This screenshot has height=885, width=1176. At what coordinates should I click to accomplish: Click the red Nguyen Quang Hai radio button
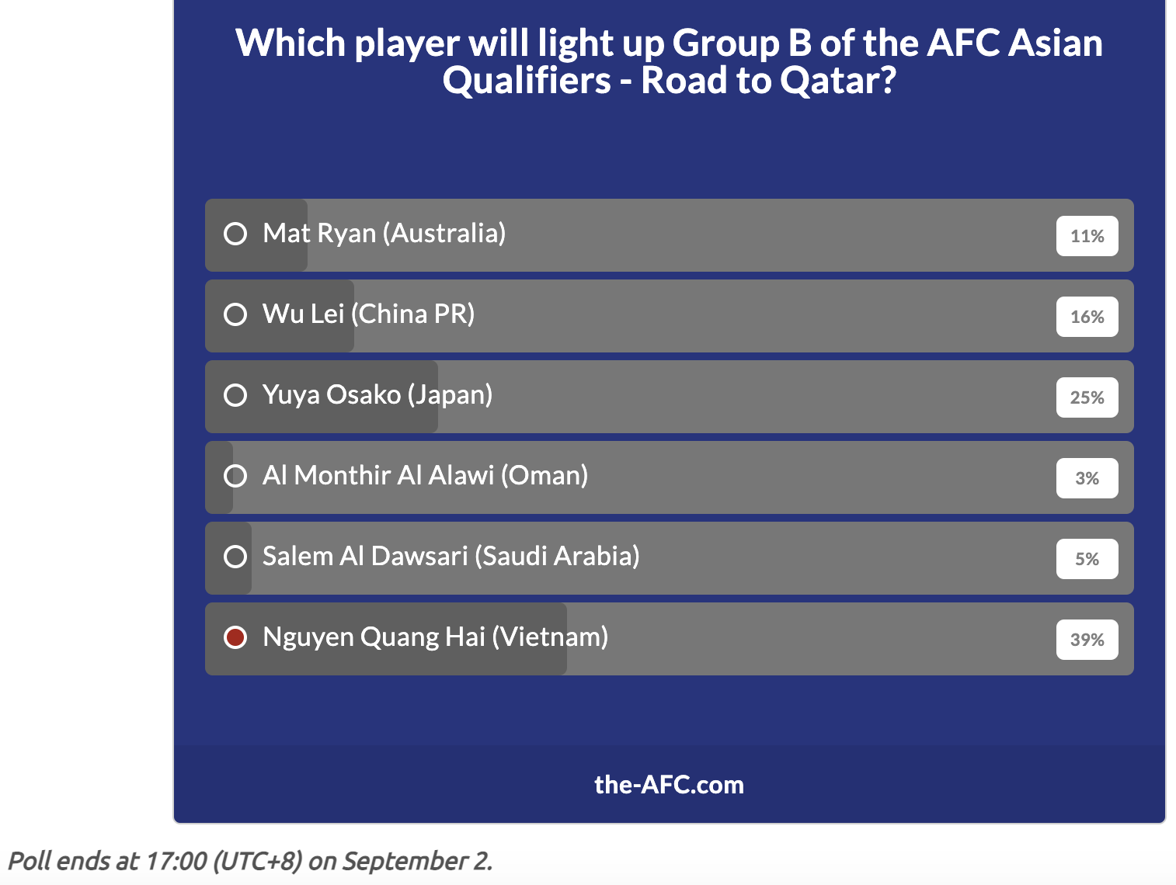click(235, 637)
